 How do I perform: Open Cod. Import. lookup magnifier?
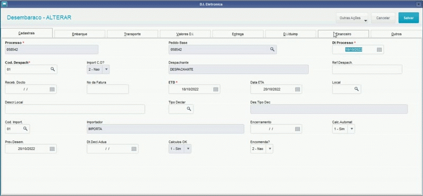(25, 129)
